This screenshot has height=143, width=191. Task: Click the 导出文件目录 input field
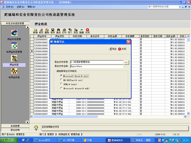(x=97, y=62)
